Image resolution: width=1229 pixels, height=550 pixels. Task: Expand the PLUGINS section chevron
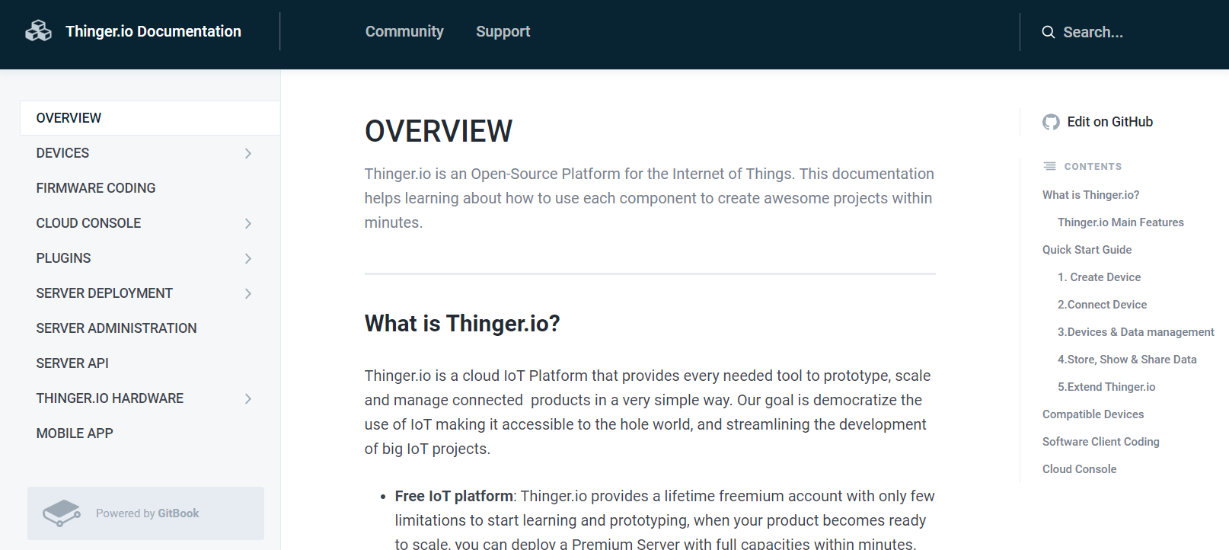[x=248, y=258]
